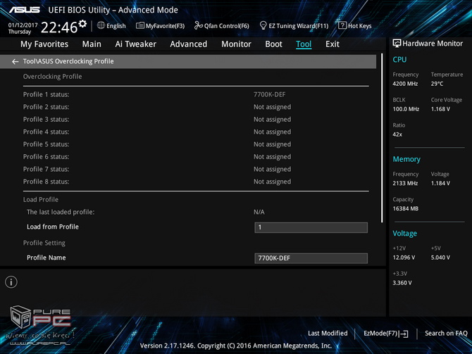Open Search on FAQ
Screen dimensions: 472x354
click(x=446, y=334)
